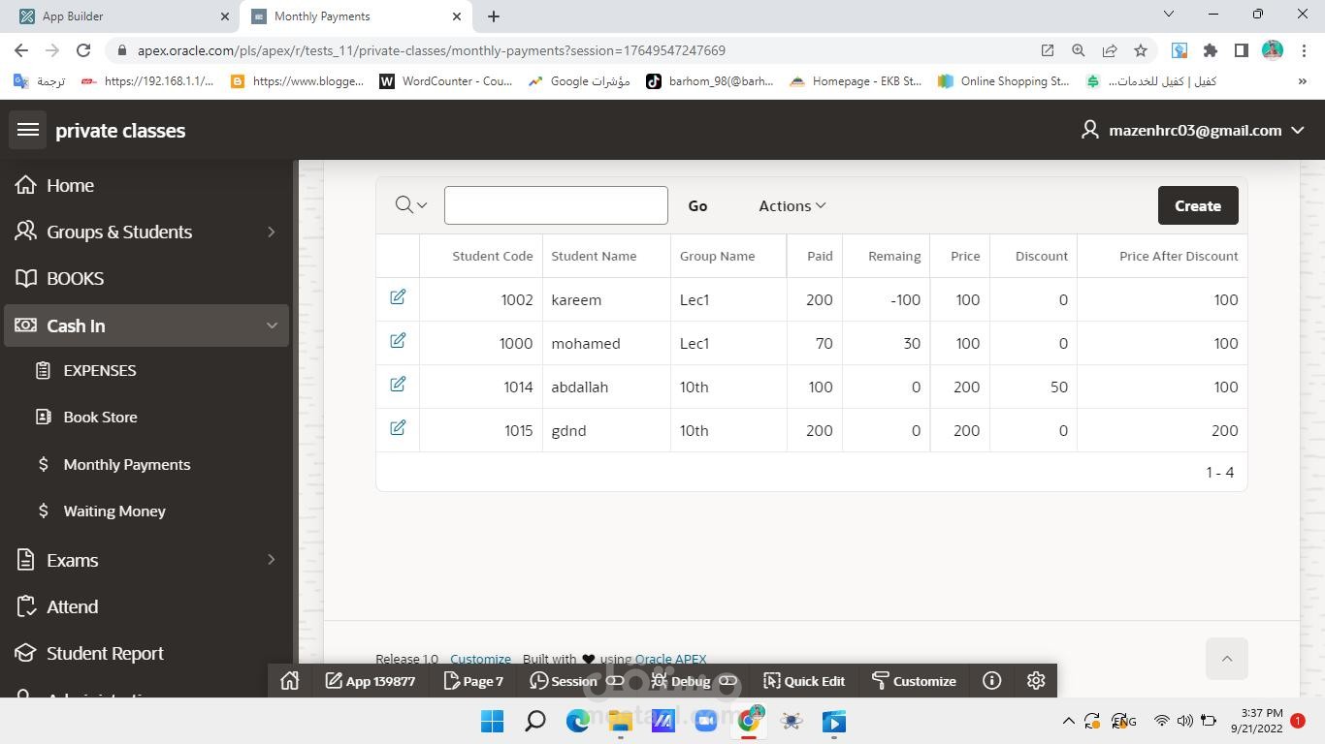Toggle the hamburger navigation menu
Viewport: 1325px width, 744px height.
click(x=28, y=130)
